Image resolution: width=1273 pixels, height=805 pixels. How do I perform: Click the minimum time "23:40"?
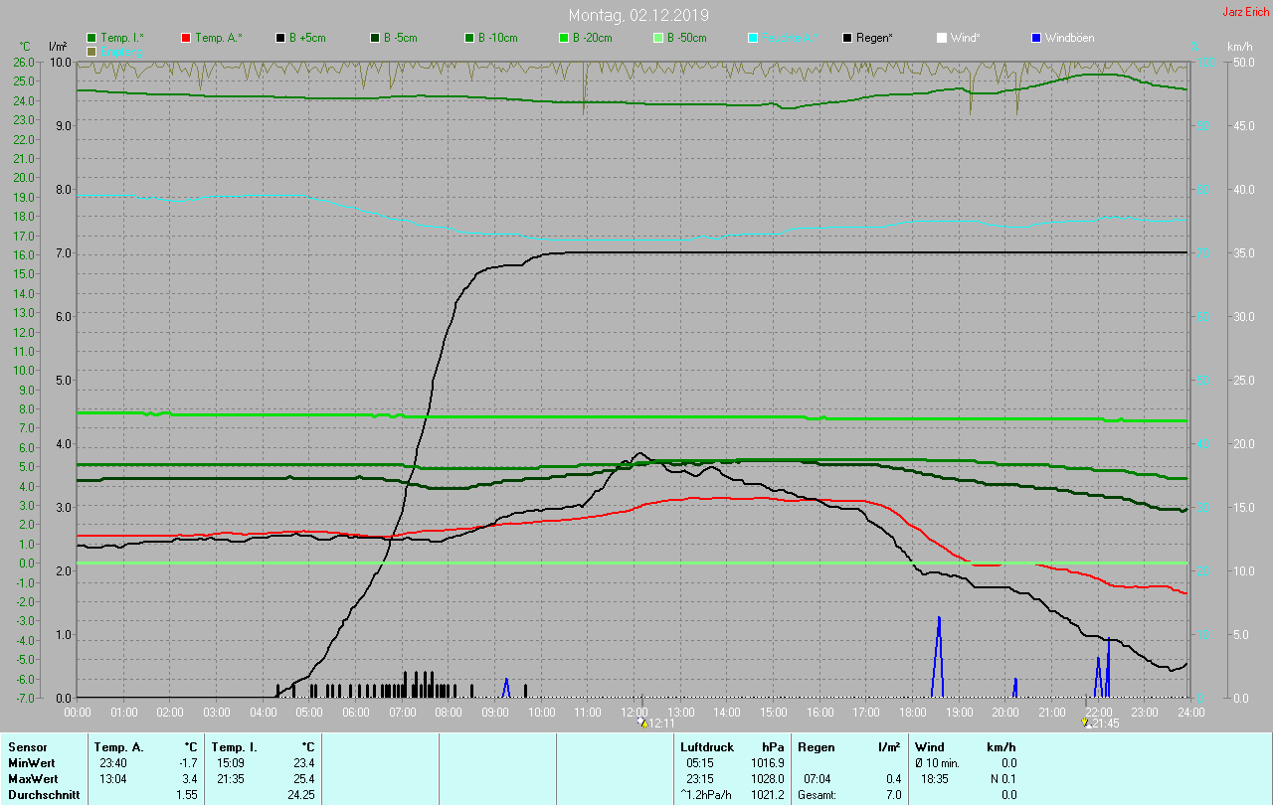[x=112, y=762]
